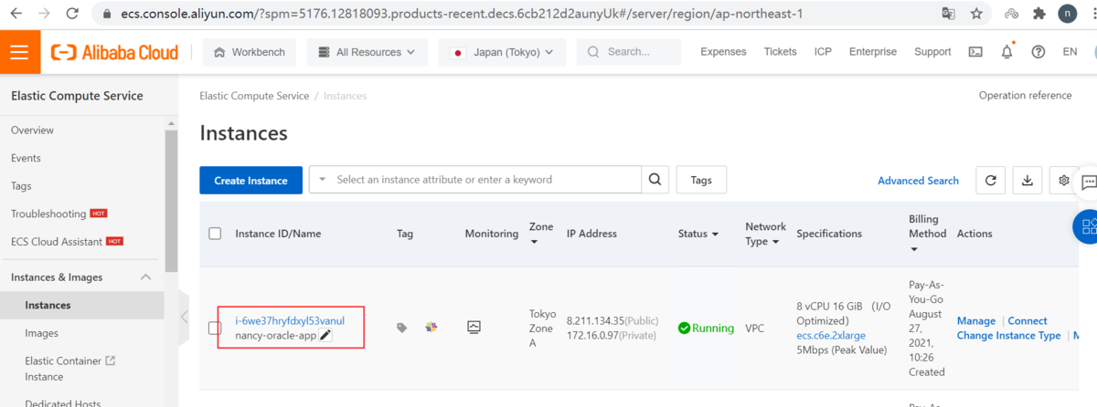Open the Support menu
1097x407 pixels.
click(932, 52)
